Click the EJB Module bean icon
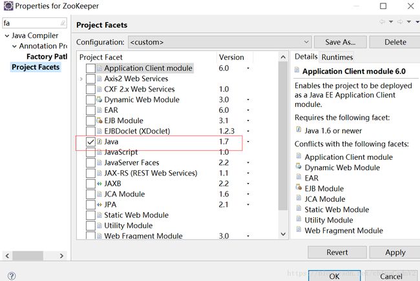Screen dimensions: 420x281 coord(100,121)
